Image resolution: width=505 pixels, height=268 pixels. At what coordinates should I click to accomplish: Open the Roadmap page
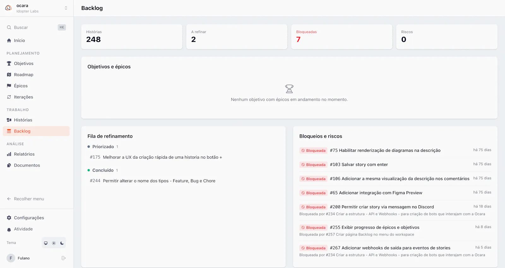(36, 75)
